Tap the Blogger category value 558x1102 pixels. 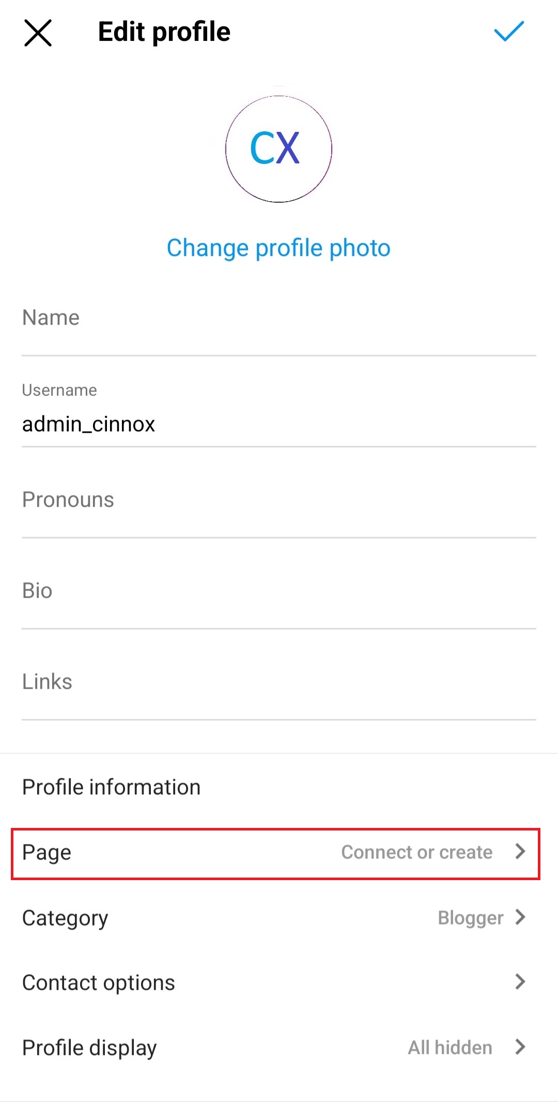(x=470, y=918)
